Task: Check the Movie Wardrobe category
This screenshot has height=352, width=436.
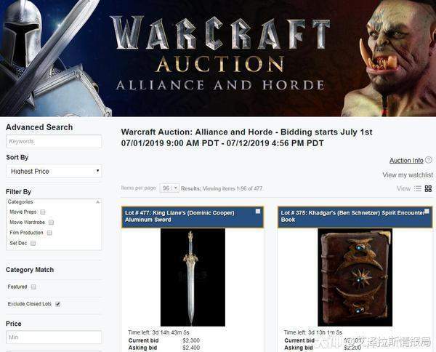Action: click(x=51, y=223)
